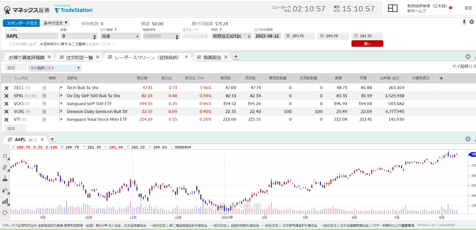The height and width of the screenshot is (230, 476).
Task: Adjust limit price stepper arrows
Action: [x=177, y=36]
